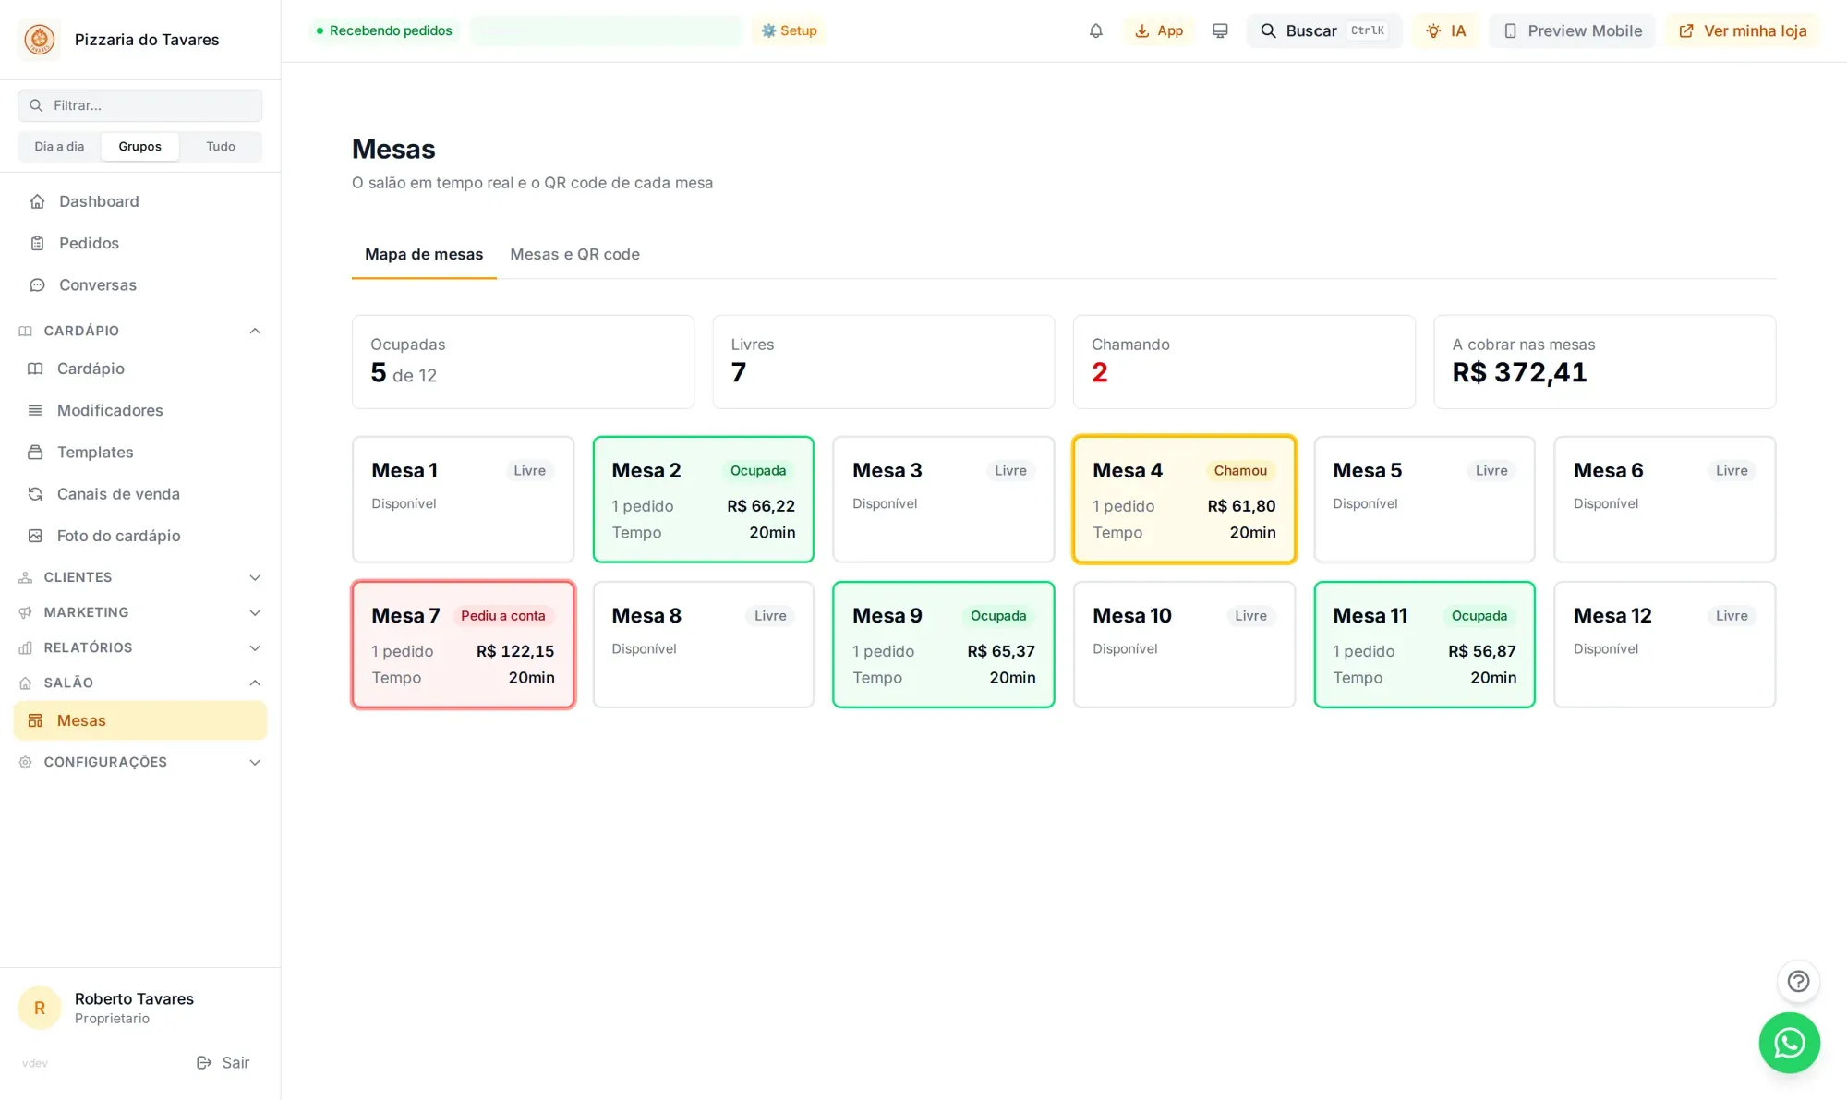Select the Grupos filter
This screenshot has width=1847, height=1100.
(x=139, y=146)
